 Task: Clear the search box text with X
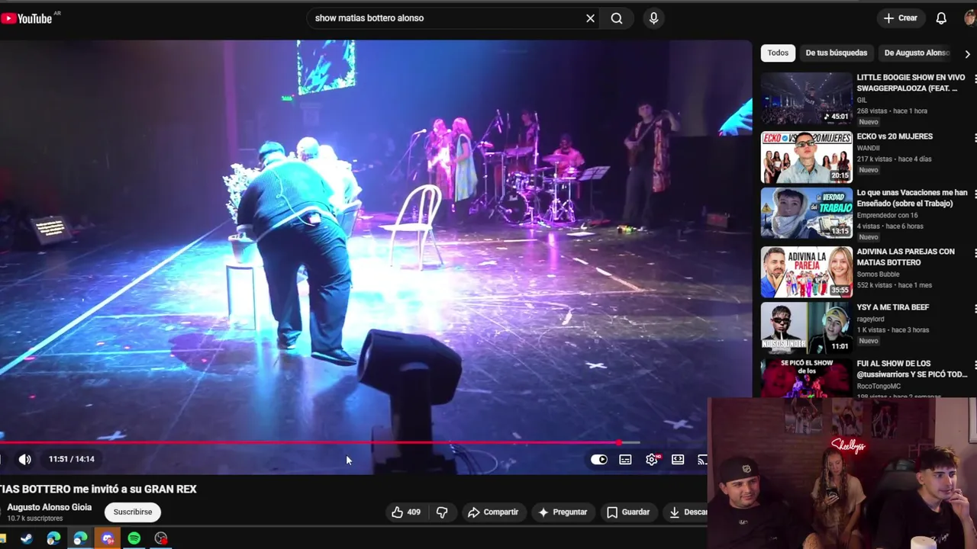coord(590,18)
